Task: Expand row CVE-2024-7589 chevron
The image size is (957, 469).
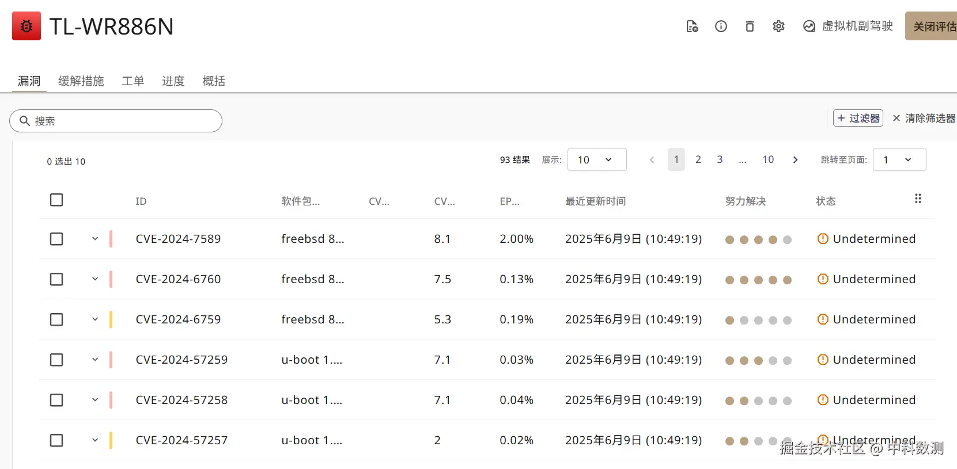Action: point(95,238)
